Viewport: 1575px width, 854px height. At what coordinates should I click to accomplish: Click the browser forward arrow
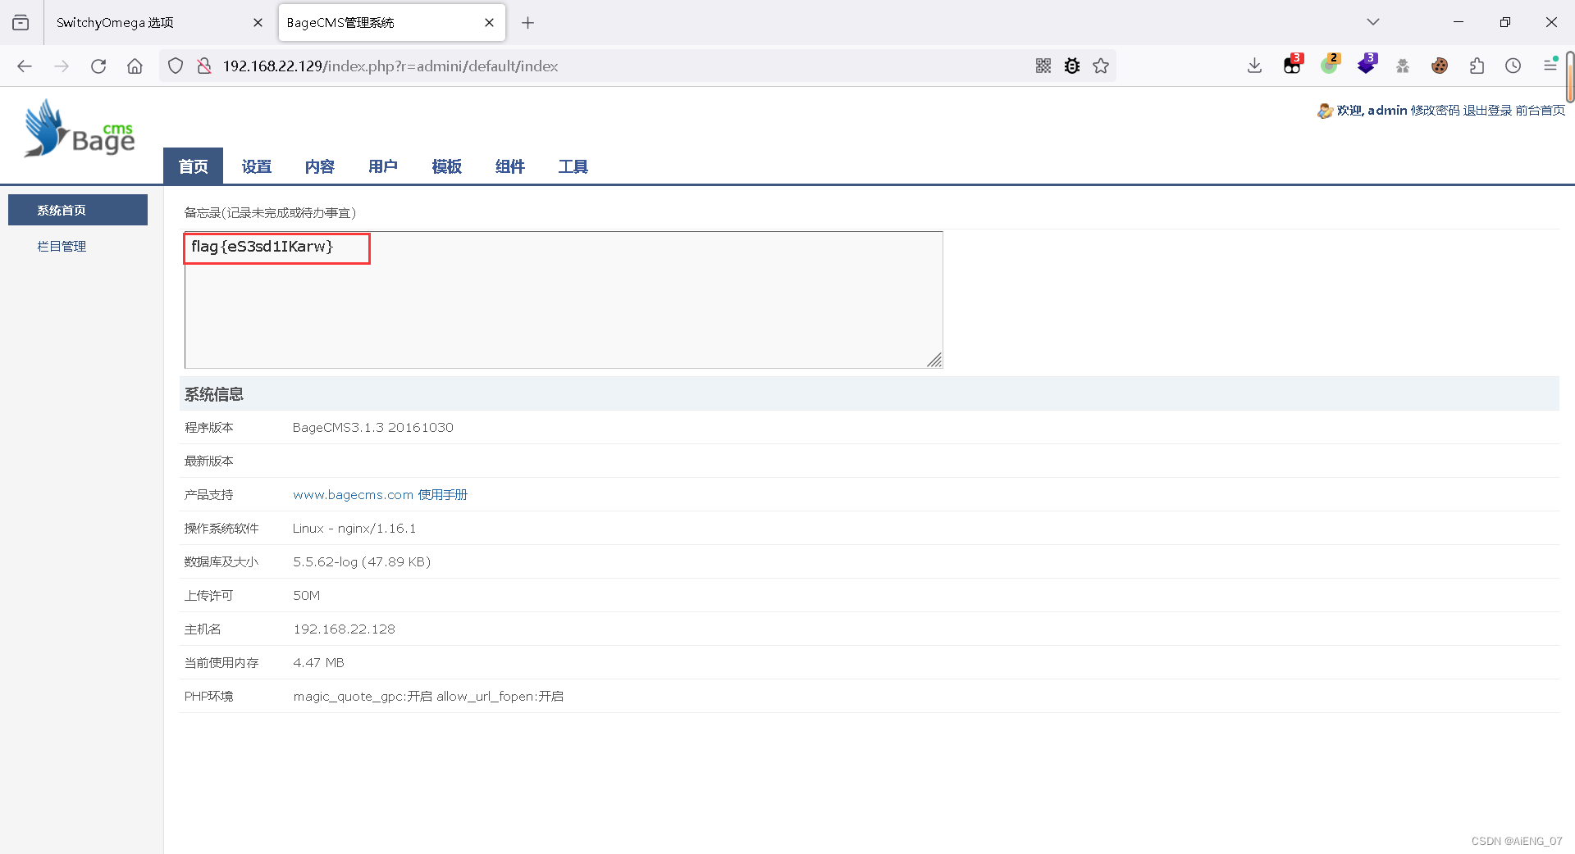pyautogui.click(x=62, y=66)
